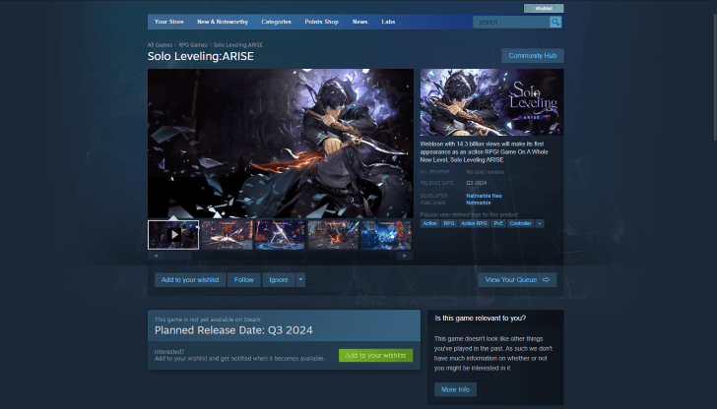The width and height of the screenshot is (717, 409).
Task: Click the Q3 2024 release date text
Action: click(x=477, y=183)
